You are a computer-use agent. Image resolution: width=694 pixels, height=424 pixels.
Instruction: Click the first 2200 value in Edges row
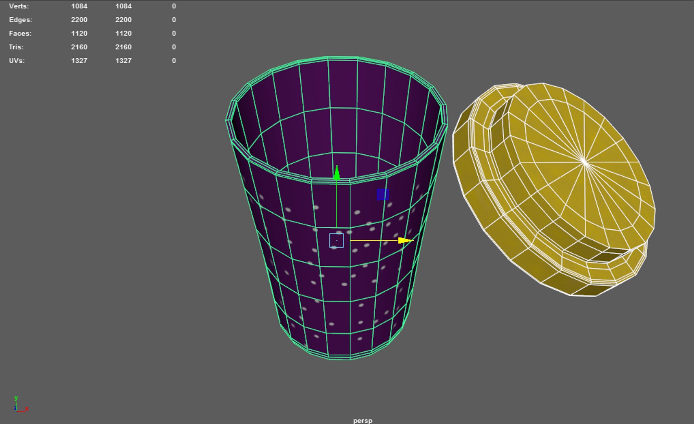pyautogui.click(x=79, y=20)
